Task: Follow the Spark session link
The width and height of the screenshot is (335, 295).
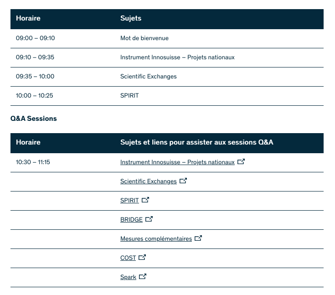Action: pyautogui.click(x=128, y=277)
